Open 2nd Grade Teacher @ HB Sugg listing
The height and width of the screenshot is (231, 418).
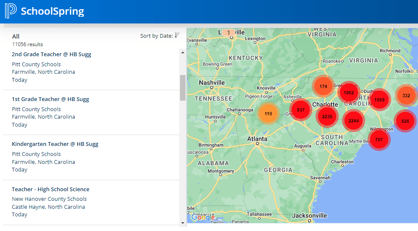point(51,55)
